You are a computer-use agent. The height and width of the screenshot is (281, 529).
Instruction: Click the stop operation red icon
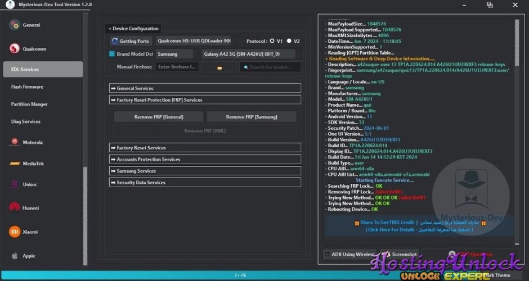(x=452, y=254)
